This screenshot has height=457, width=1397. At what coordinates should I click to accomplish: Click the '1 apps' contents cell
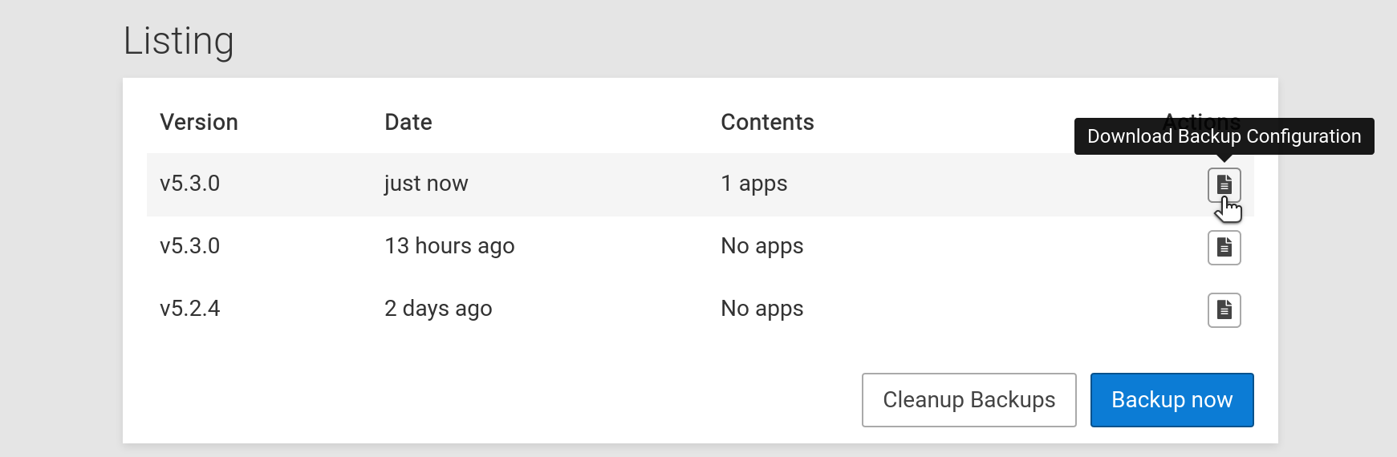pyautogui.click(x=754, y=184)
